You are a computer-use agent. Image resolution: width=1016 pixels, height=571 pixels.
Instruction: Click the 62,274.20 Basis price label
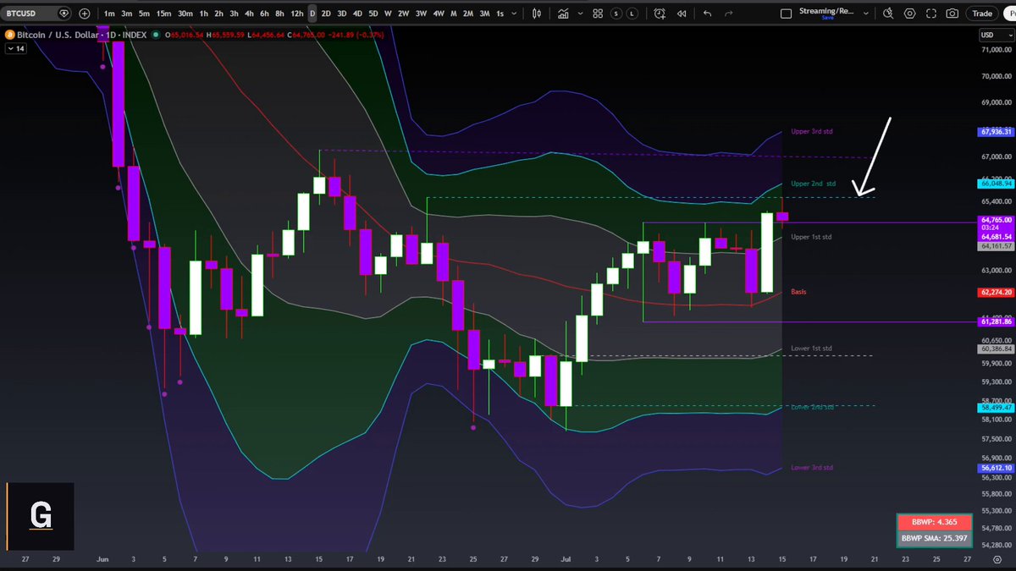pyautogui.click(x=996, y=292)
